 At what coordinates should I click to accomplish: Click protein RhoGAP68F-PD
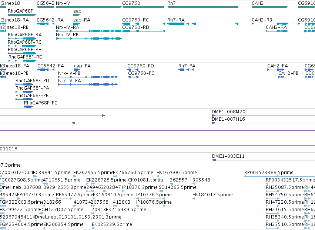24,84
